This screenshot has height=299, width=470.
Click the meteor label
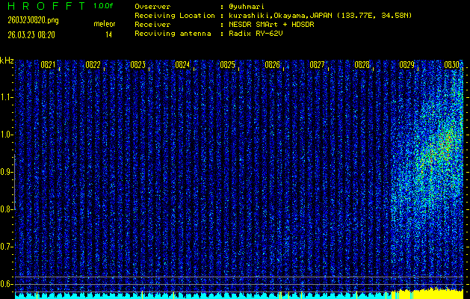click(x=105, y=24)
